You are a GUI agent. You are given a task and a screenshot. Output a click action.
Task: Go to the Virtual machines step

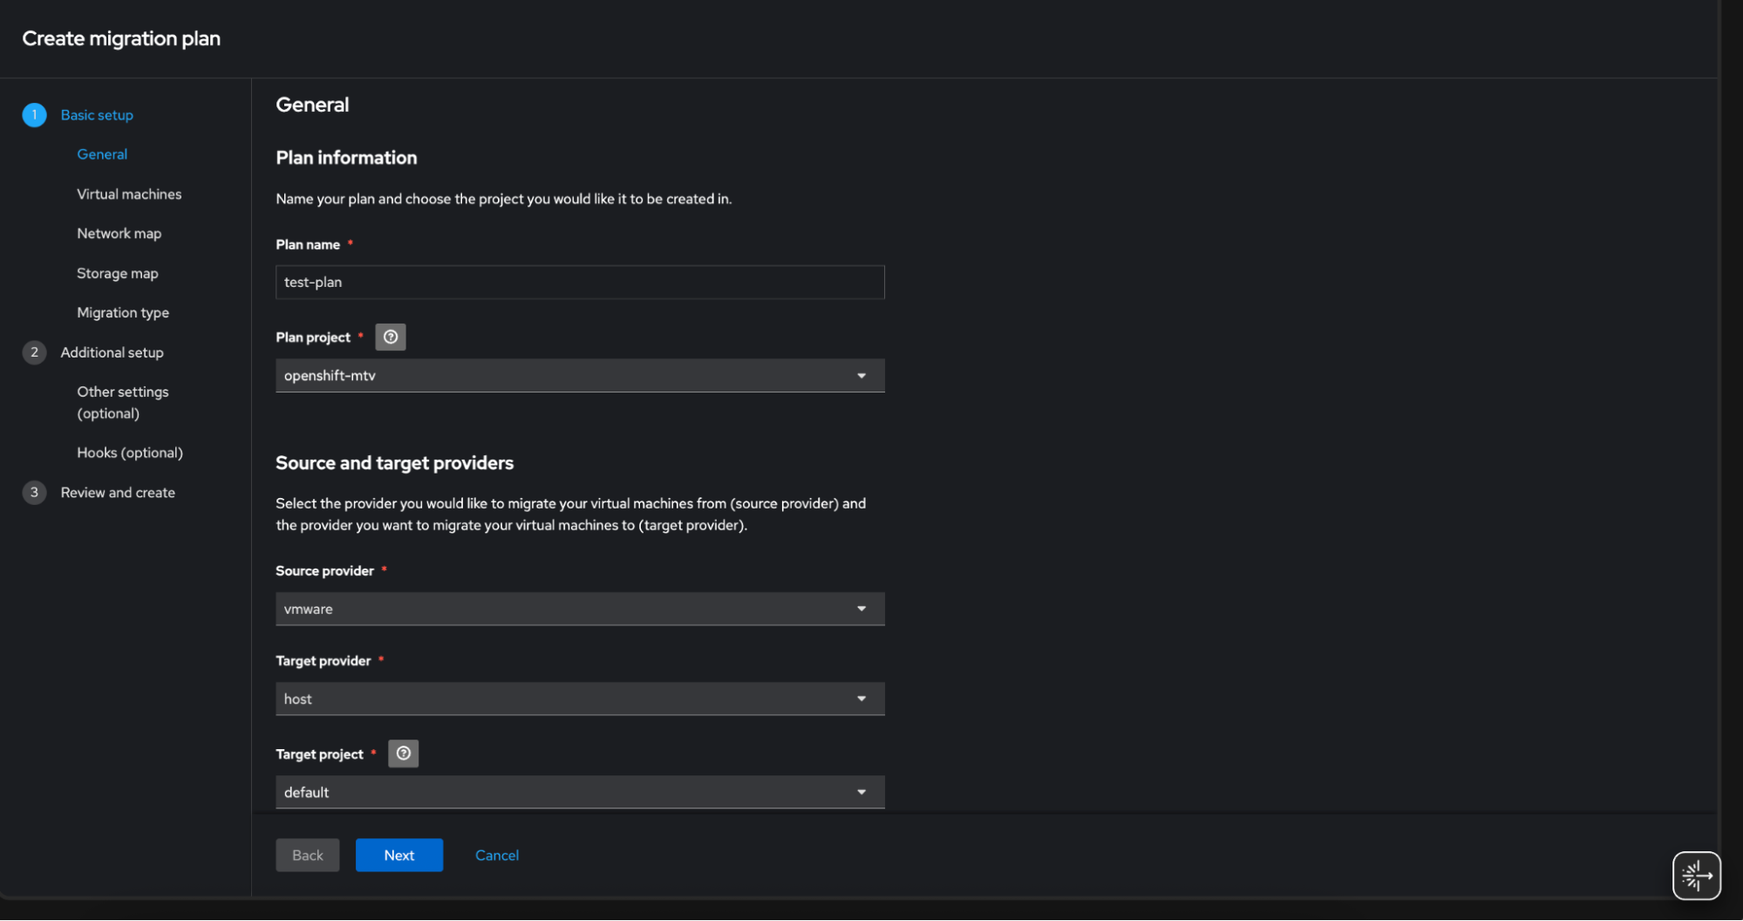tap(129, 194)
